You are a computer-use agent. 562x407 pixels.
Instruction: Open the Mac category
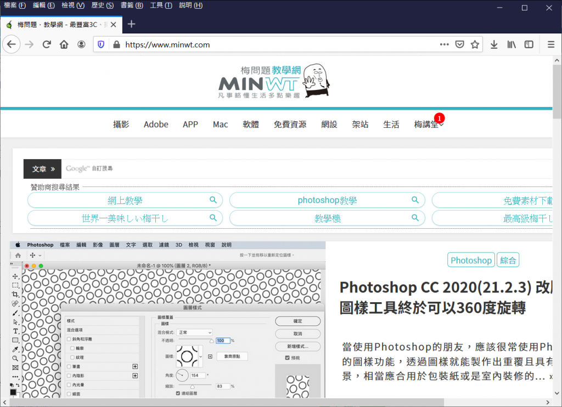pyautogui.click(x=220, y=125)
